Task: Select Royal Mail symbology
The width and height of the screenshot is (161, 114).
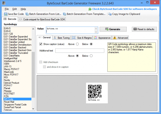Action: [x=9, y=102]
